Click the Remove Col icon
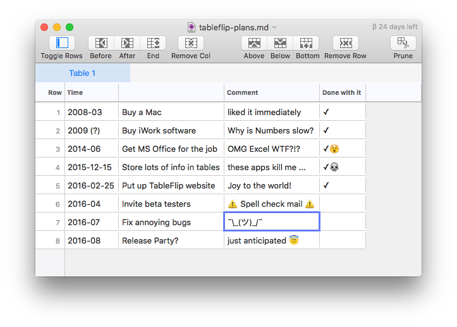Image resolution: width=457 pixels, height=327 pixels. coord(191,43)
